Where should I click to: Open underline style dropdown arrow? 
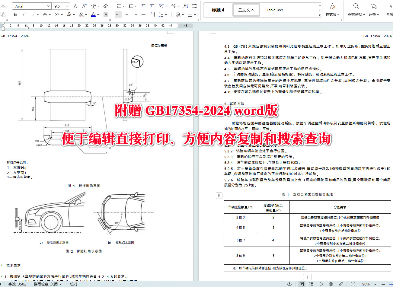pyautogui.click(x=37, y=14)
